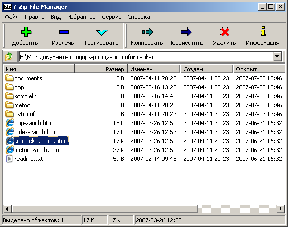Click the dop folder icon

[x=9, y=87]
